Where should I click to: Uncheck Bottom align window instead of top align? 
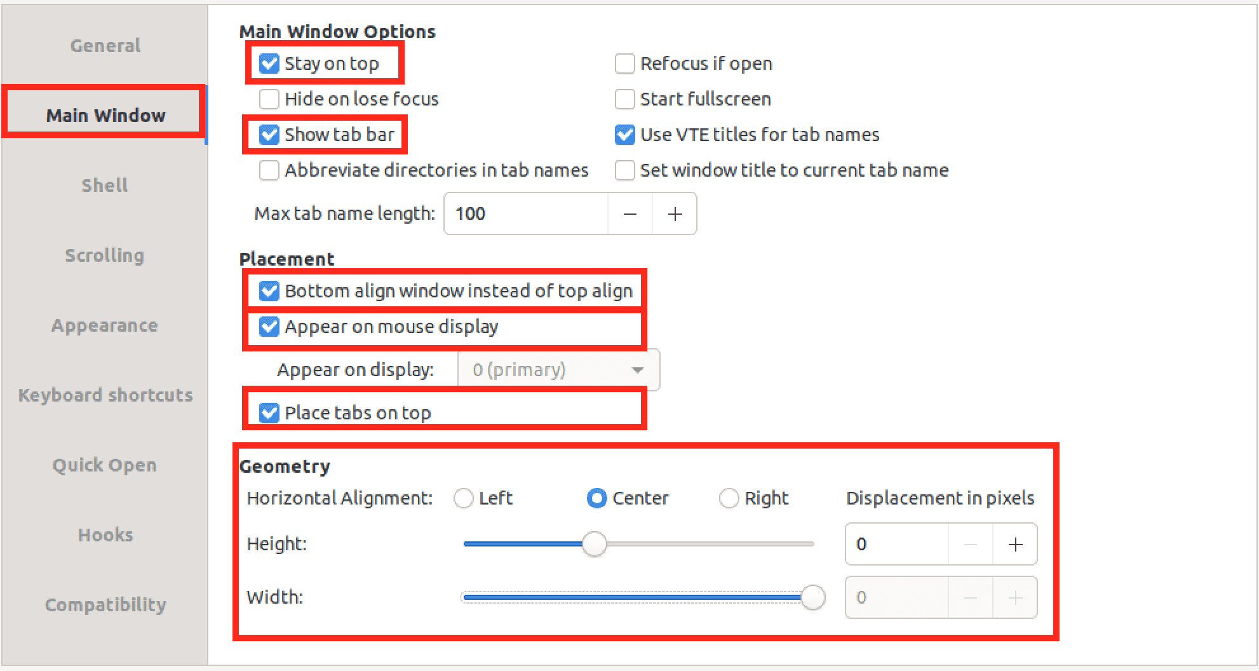tap(269, 290)
